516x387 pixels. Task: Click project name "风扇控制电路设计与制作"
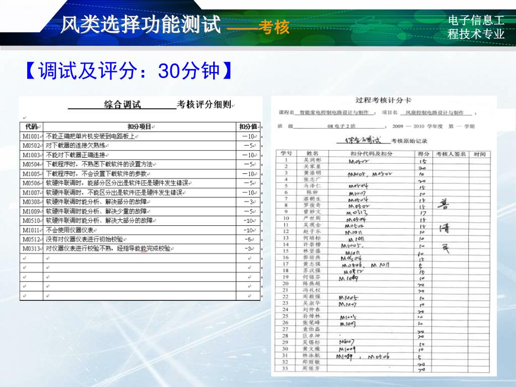(434, 112)
